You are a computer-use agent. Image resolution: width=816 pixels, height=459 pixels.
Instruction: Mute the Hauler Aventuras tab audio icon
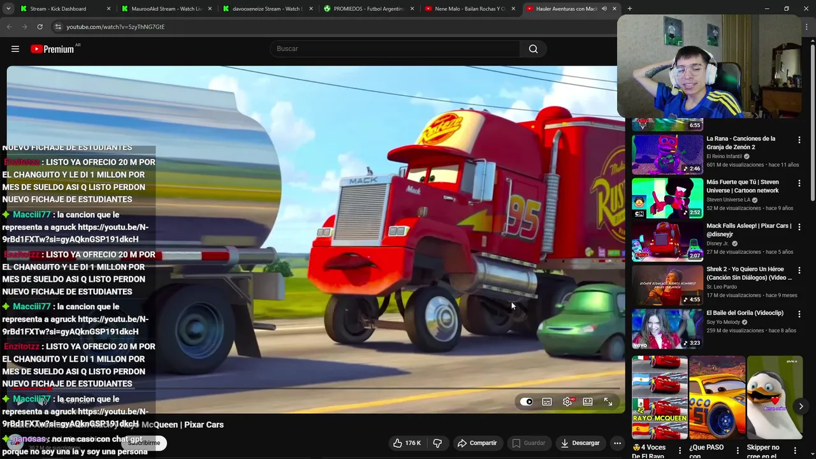tap(604, 9)
